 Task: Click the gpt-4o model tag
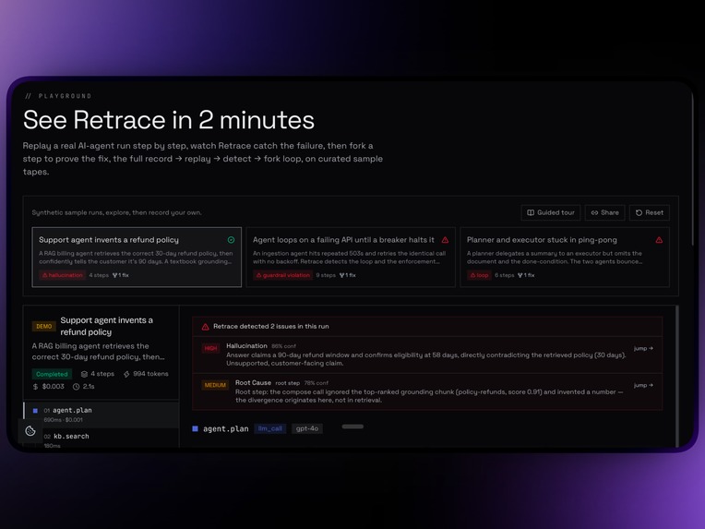[x=307, y=428]
